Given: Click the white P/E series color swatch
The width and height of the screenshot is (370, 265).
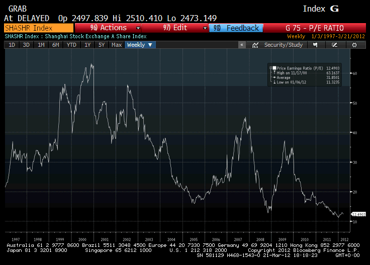Looking at the screenshot, I should click(274, 68).
